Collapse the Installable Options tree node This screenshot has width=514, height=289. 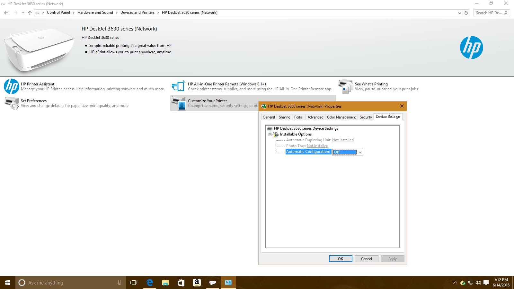(x=270, y=135)
